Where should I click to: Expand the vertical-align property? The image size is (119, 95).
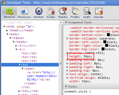(x=67, y=78)
